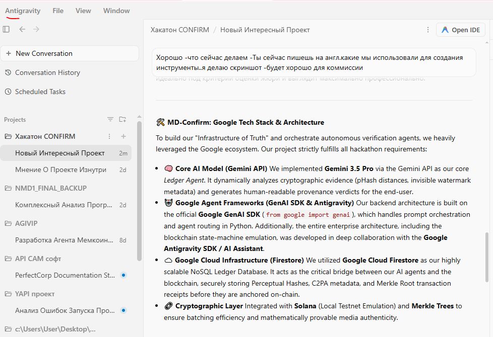Open Анализ Ошибок Запуска Про... conversation
This screenshot has height=337, width=493.
(x=66, y=310)
